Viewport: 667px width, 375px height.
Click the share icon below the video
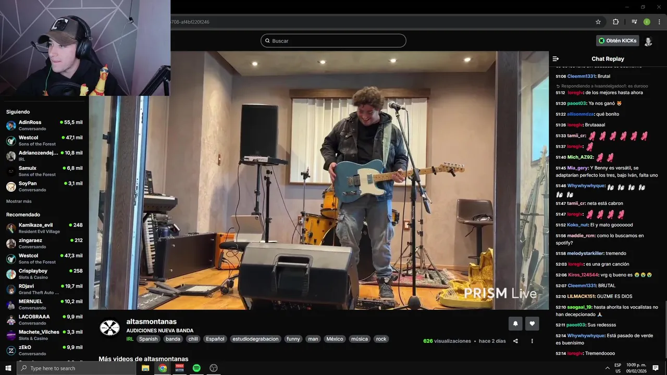515,341
